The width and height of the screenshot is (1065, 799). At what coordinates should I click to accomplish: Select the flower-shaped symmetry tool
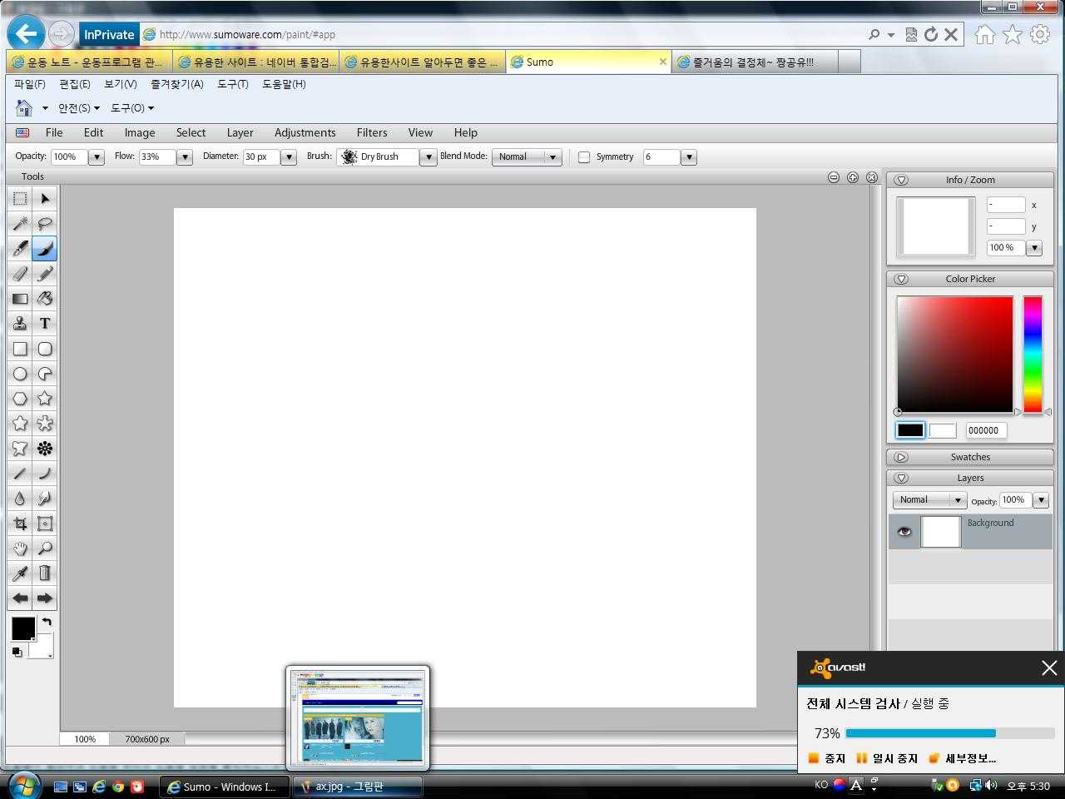[x=45, y=449]
